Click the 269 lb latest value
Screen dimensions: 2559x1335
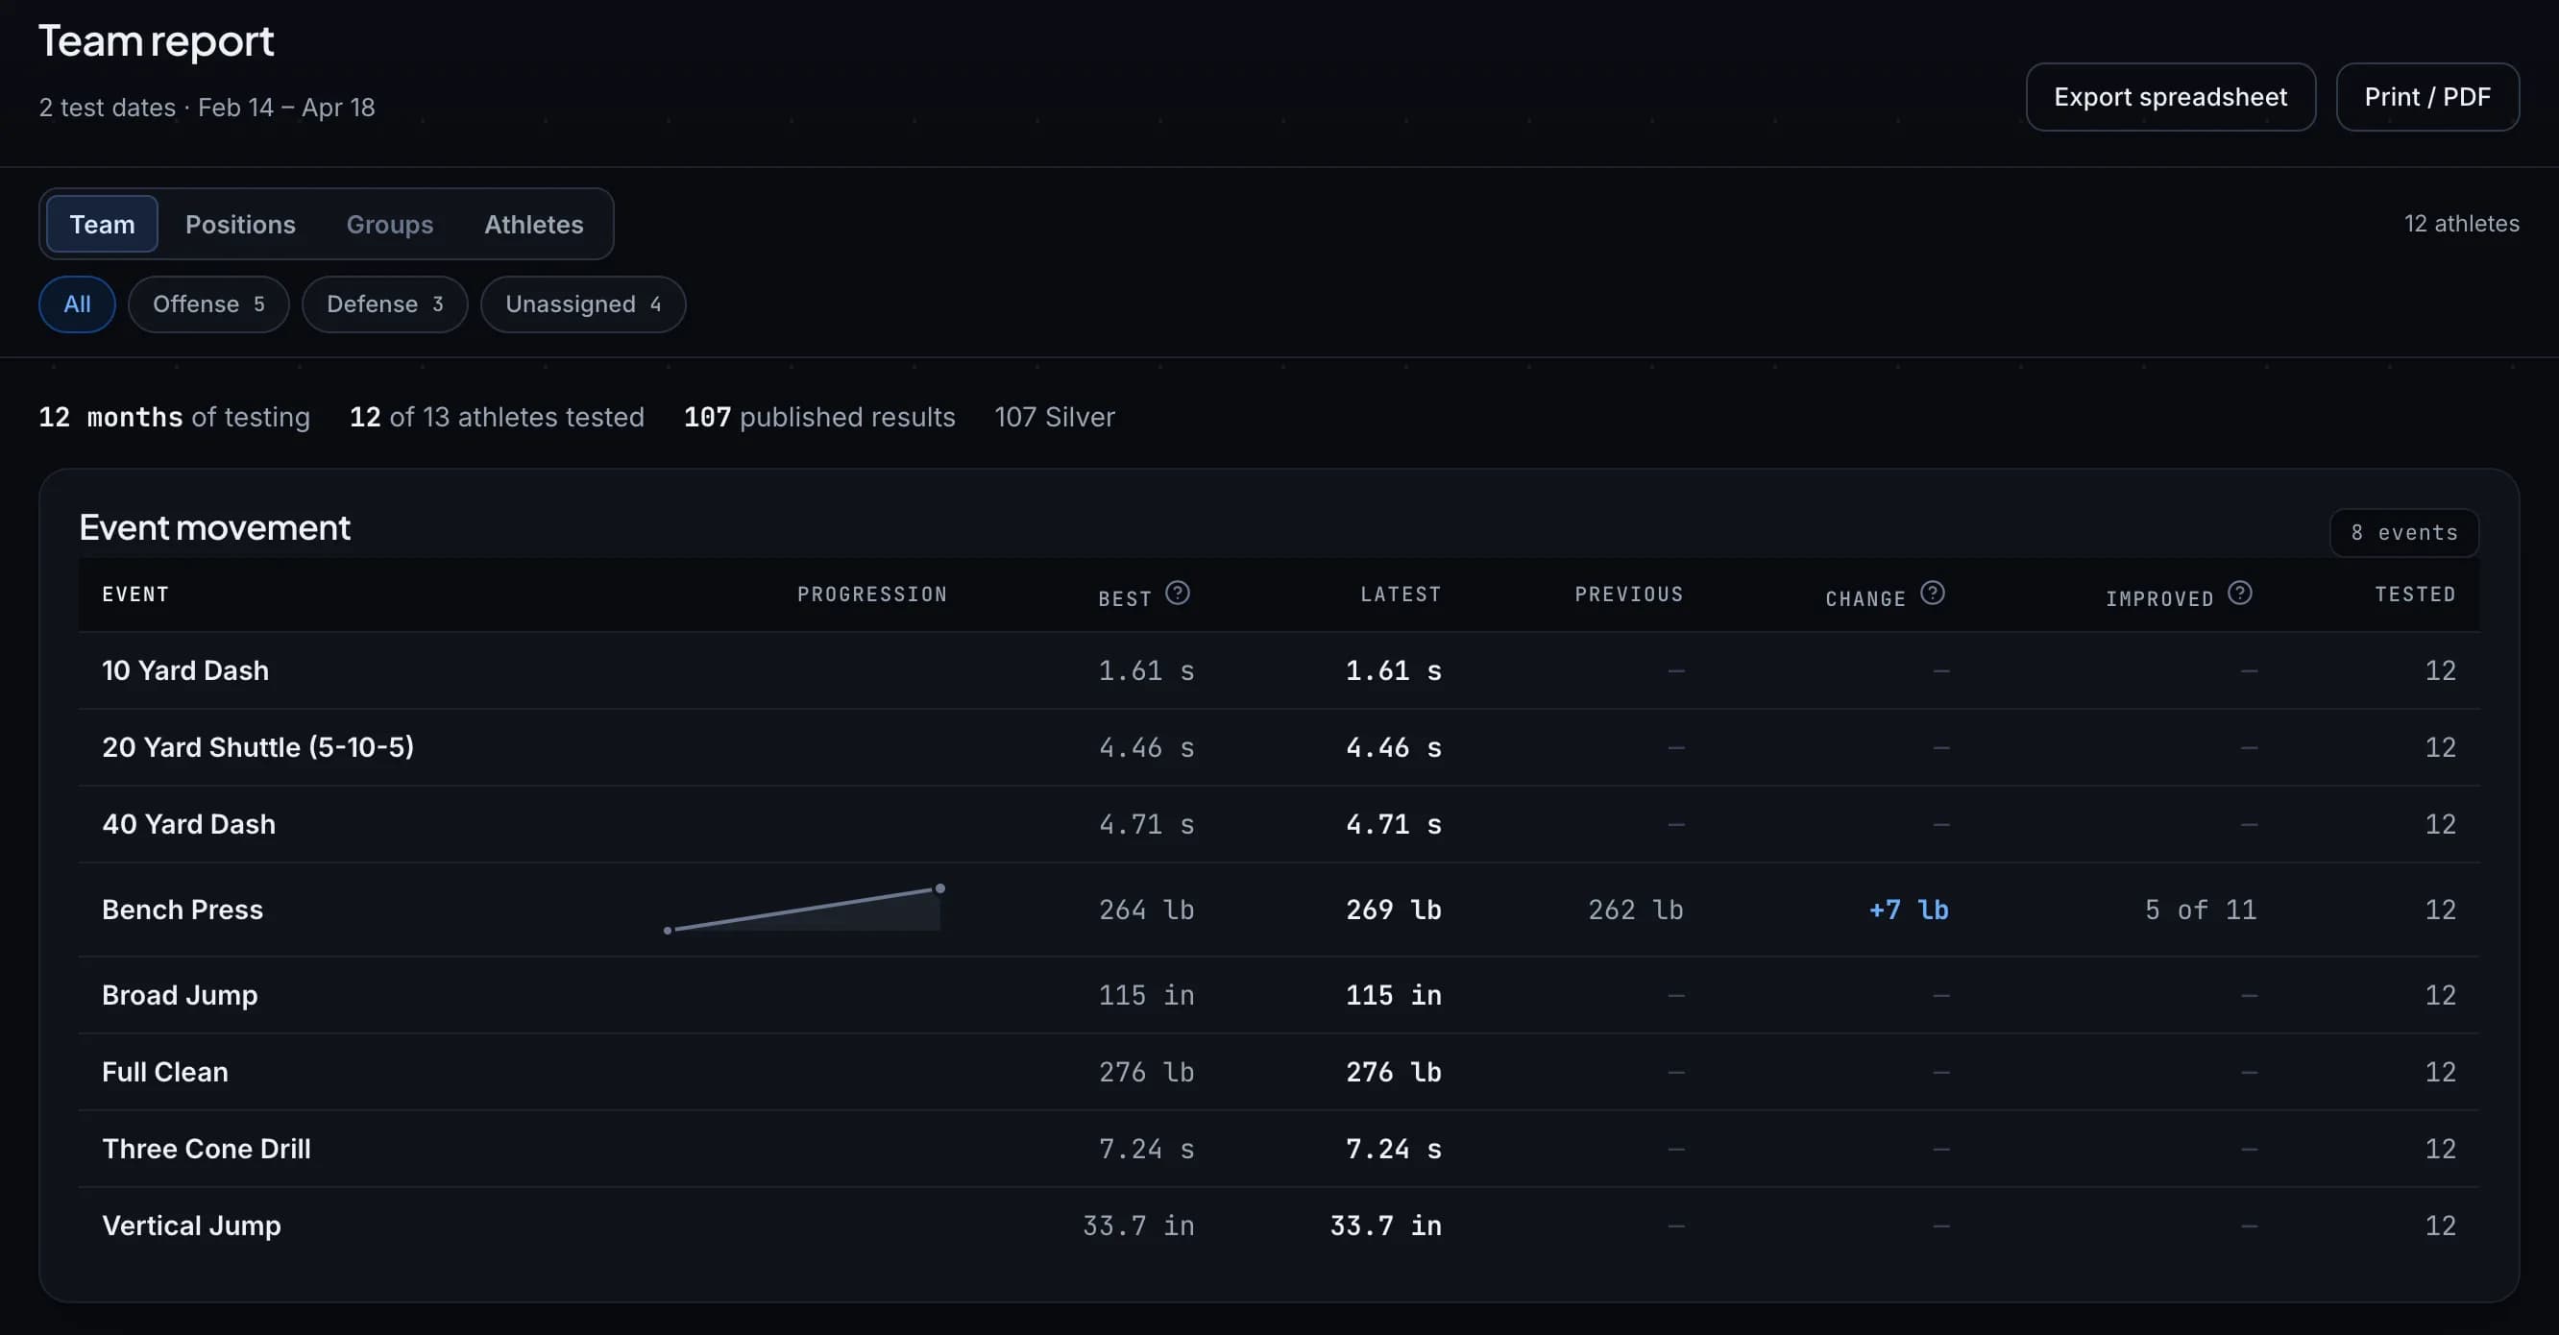(x=1393, y=909)
